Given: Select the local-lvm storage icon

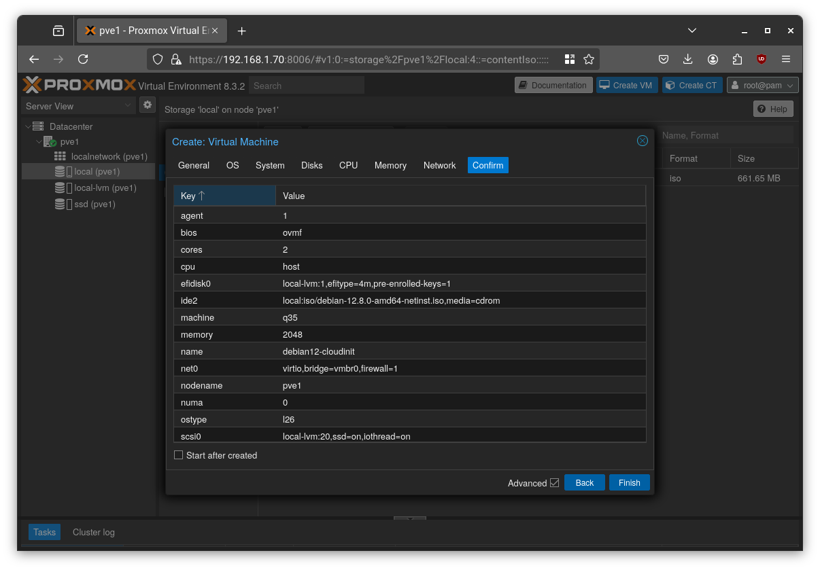Looking at the screenshot, I should (x=61, y=188).
